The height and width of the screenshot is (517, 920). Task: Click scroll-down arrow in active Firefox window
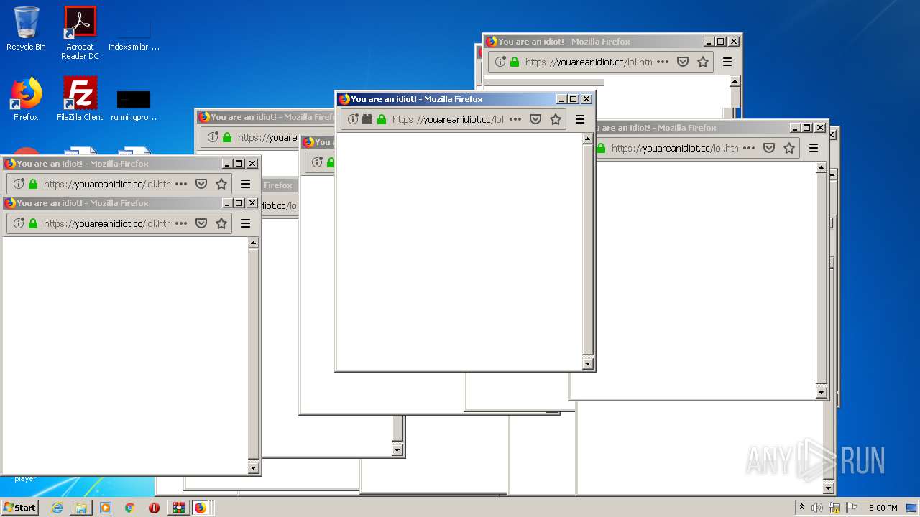(588, 364)
